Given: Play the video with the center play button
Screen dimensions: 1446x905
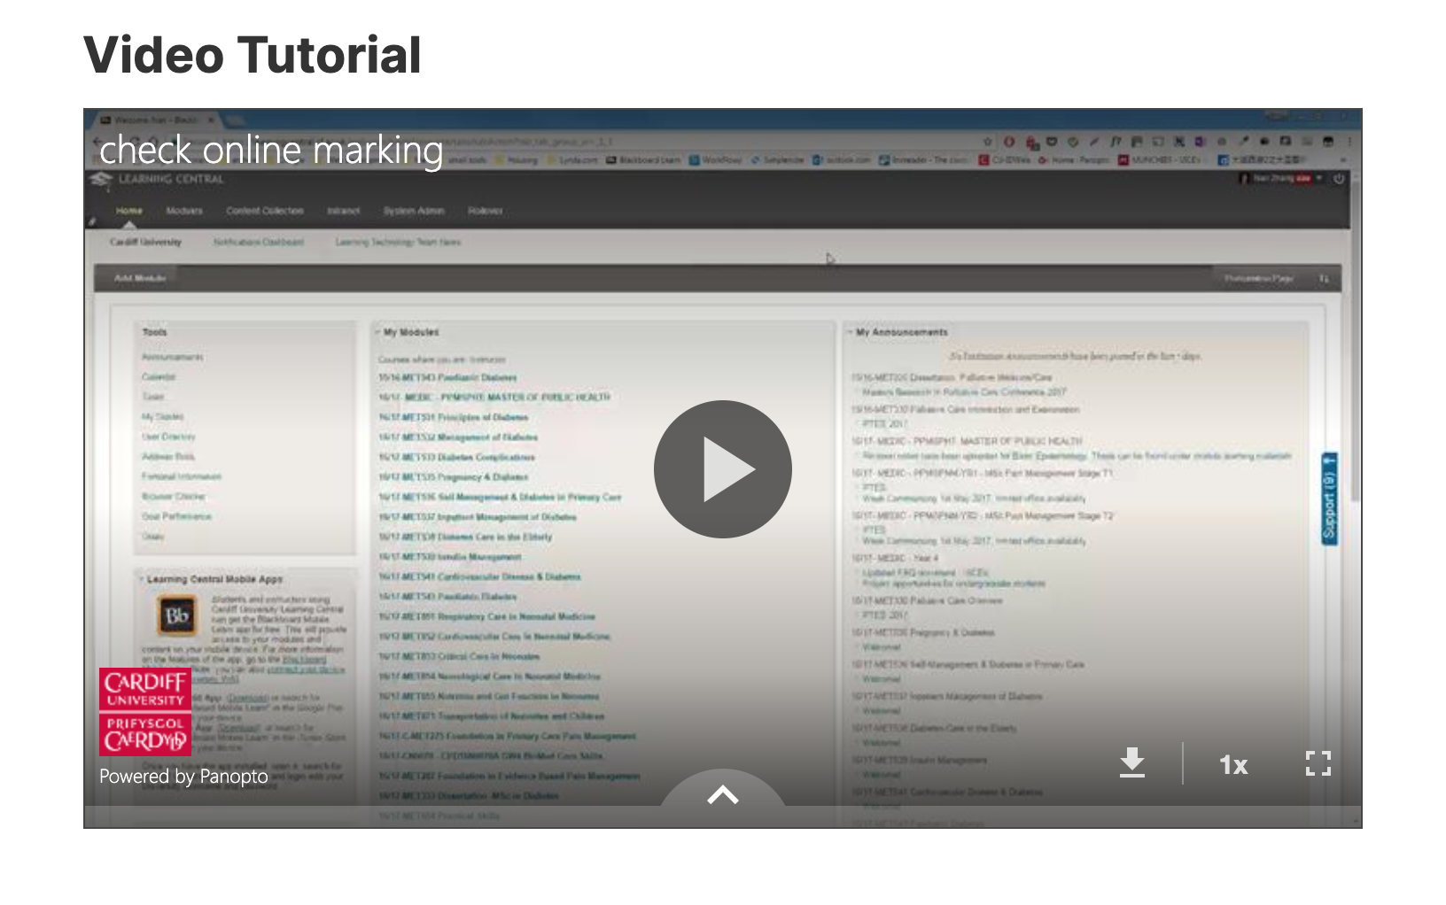Looking at the screenshot, I should point(722,469).
